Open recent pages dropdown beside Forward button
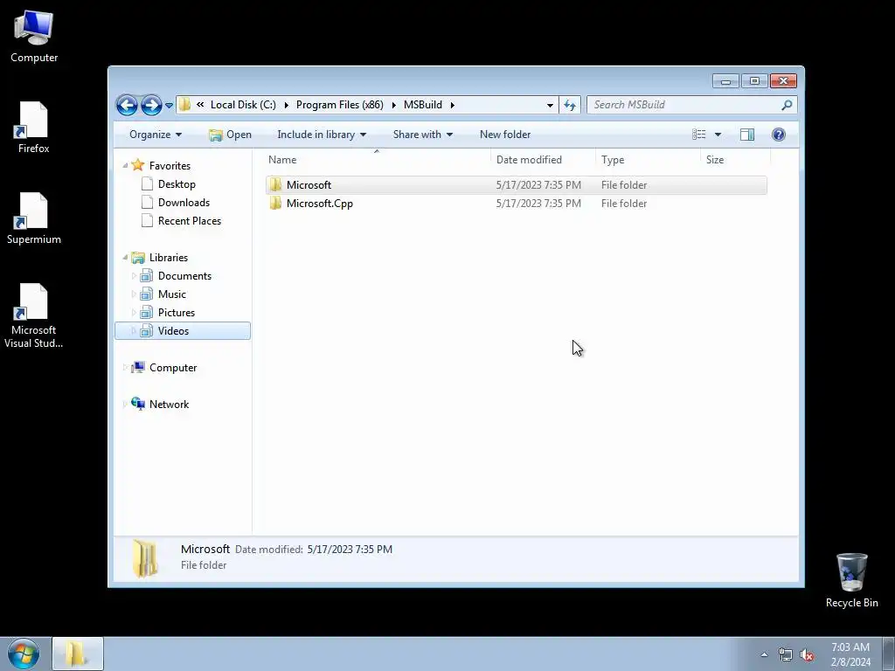 point(169,105)
